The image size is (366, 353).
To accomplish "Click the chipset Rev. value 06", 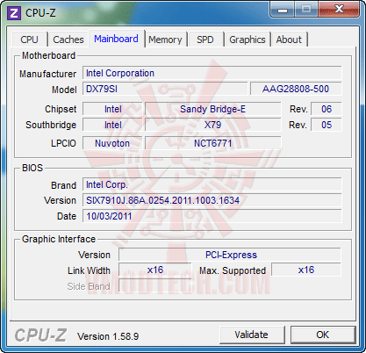I will (x=327, y=109).
